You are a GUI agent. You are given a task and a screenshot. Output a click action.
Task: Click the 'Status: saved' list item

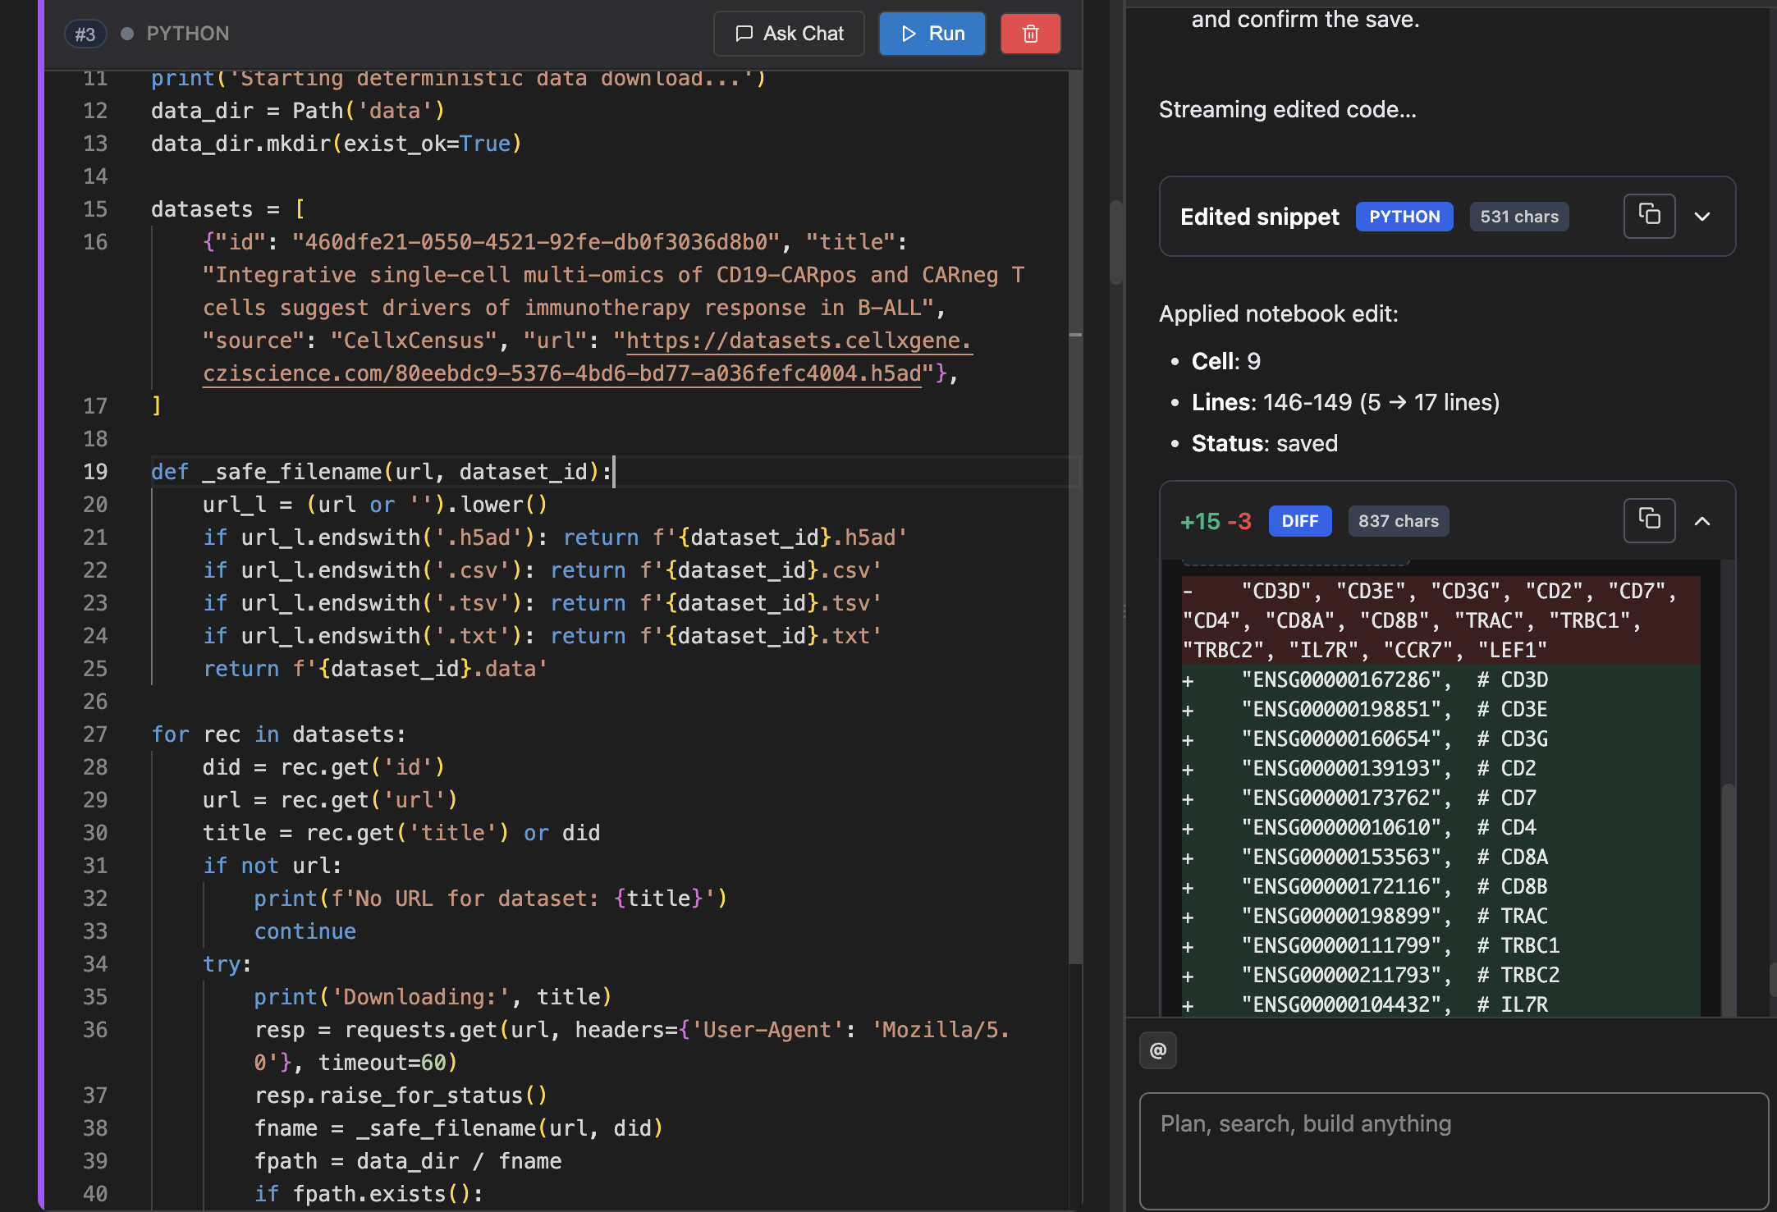[1265, 443]
